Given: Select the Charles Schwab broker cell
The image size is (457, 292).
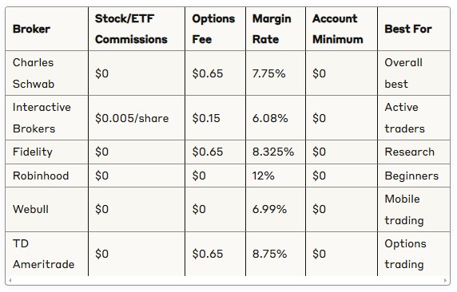Looking at the screenshot, I should click(47, 73).
